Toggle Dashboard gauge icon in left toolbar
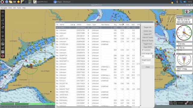193x108 pixels. pyautogui.click(x=3, y=44)
